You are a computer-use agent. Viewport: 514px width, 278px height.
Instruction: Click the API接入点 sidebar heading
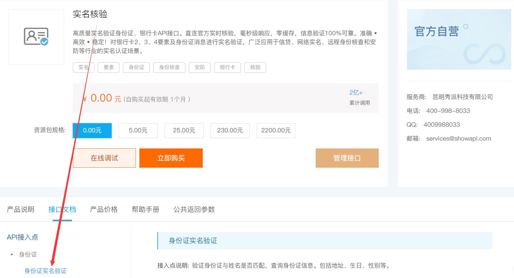pyautogui.click(x=22, y=237)
